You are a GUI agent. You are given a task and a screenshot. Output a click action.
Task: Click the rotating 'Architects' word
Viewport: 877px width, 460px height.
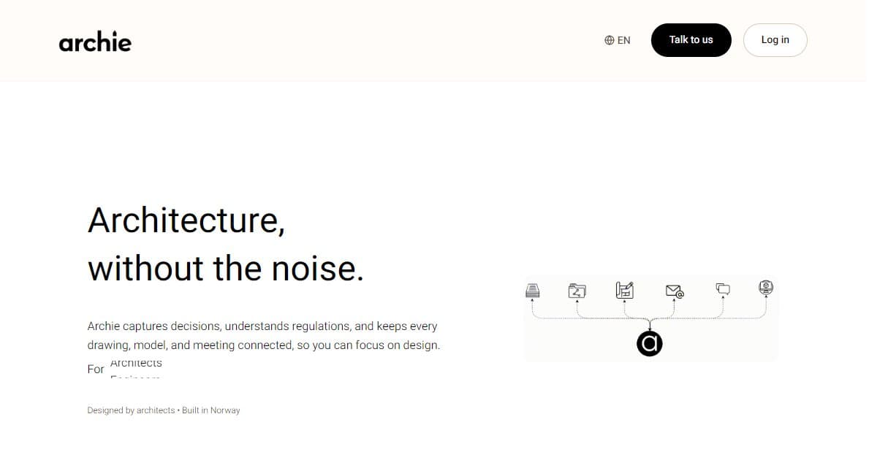[136, 363]
